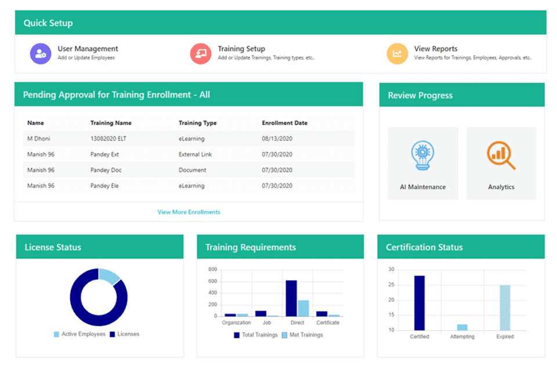Screen dimensions: 557x365
Task: Click the Expired axis label
Action: tap(505, 337)
